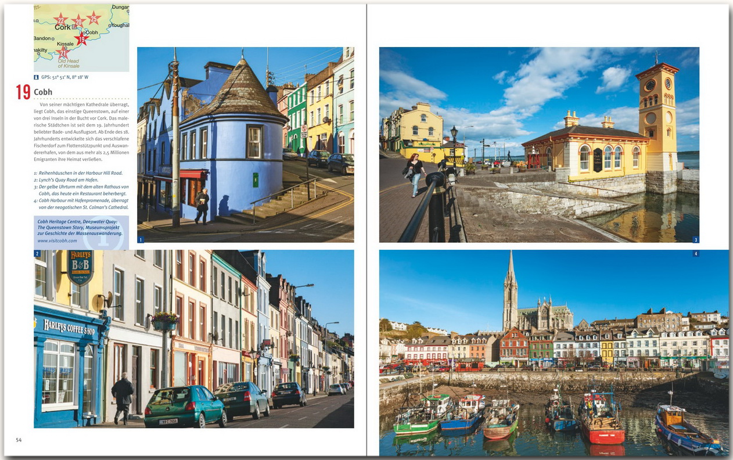This screenshot has width=733, height=460.
Task: Click photo number badge 3
Action: tap(696, 239)
